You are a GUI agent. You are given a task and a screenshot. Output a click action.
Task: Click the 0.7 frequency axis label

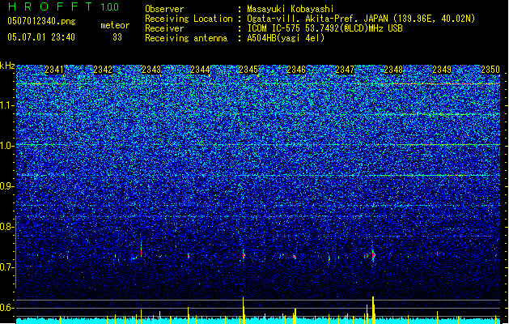tap(6, 267)
